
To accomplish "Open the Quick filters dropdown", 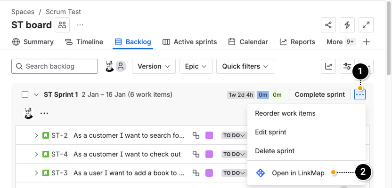I will [245, 66].
